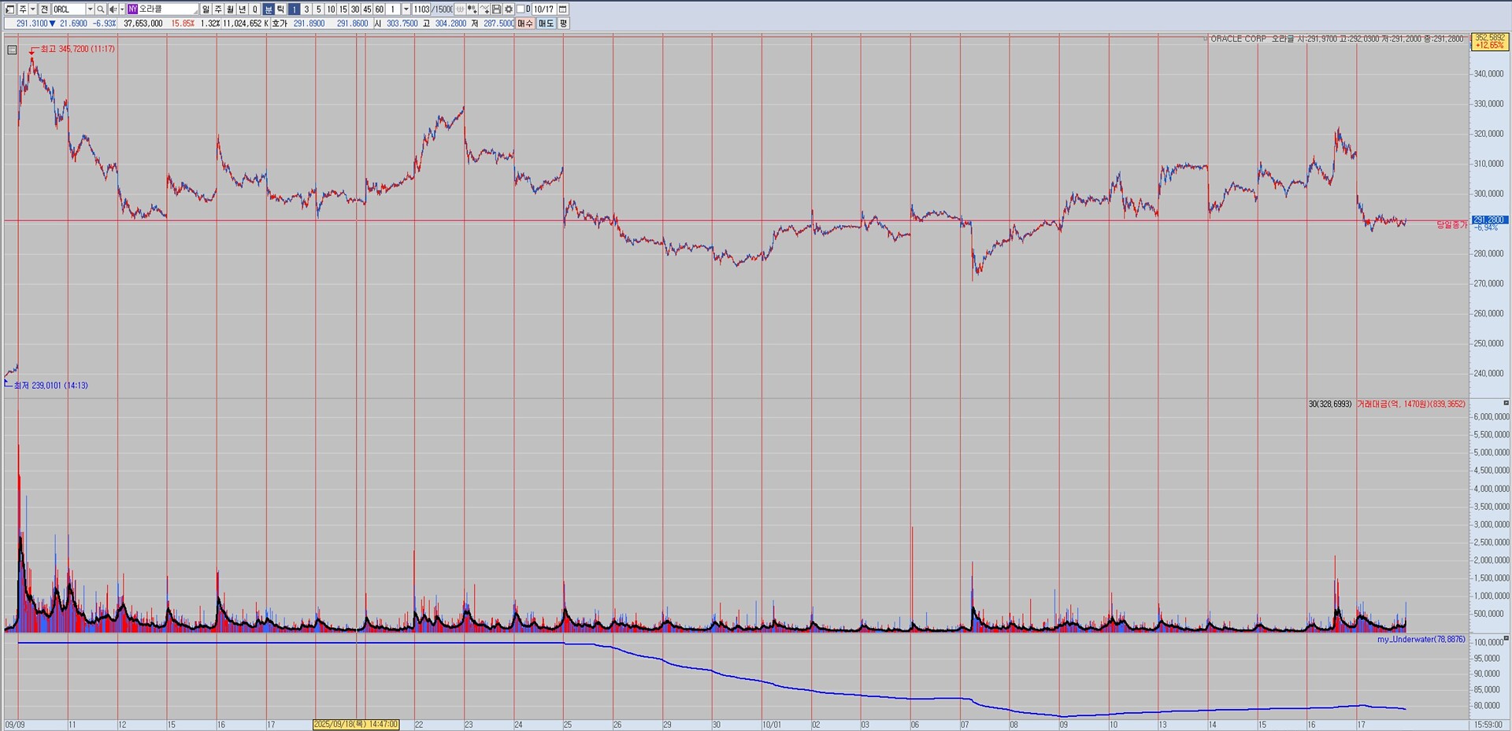The image size is (1512, 731).
Task: Save chart with the floppy disk icon
Action: point(496,9)
